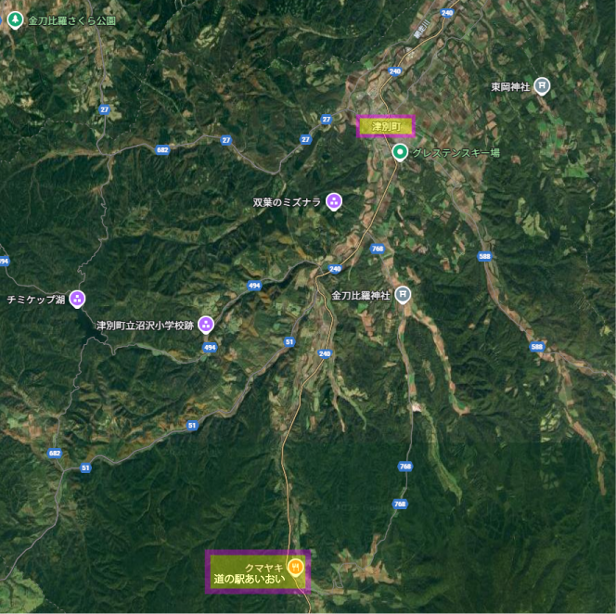616x614 pixels.
Task: Select the route 494 shield below 沼沢小学校跡
Action: point(210,347)
